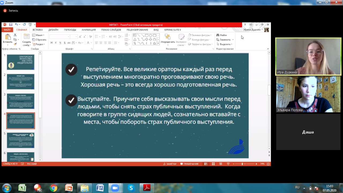Click the Undo arrow icon
The width and height of the screenshot is (343, 193).
16,24
